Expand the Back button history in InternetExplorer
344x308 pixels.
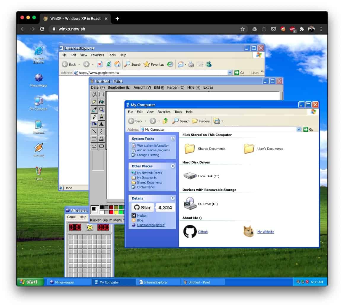point(79,64)
